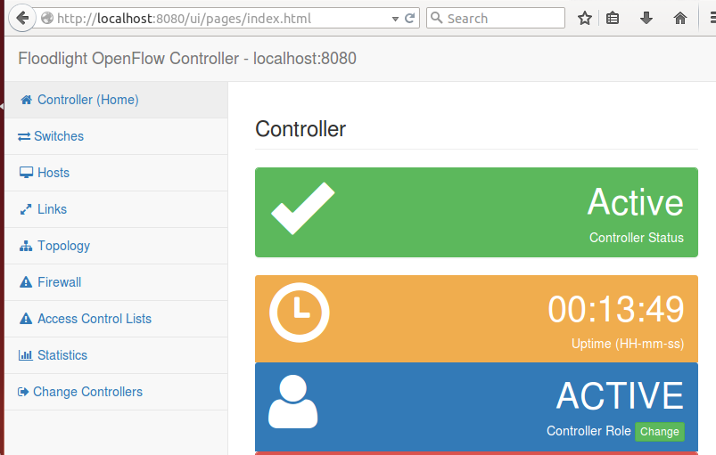Open Change Controllers link
716x455 pixels.
point(116,392)
